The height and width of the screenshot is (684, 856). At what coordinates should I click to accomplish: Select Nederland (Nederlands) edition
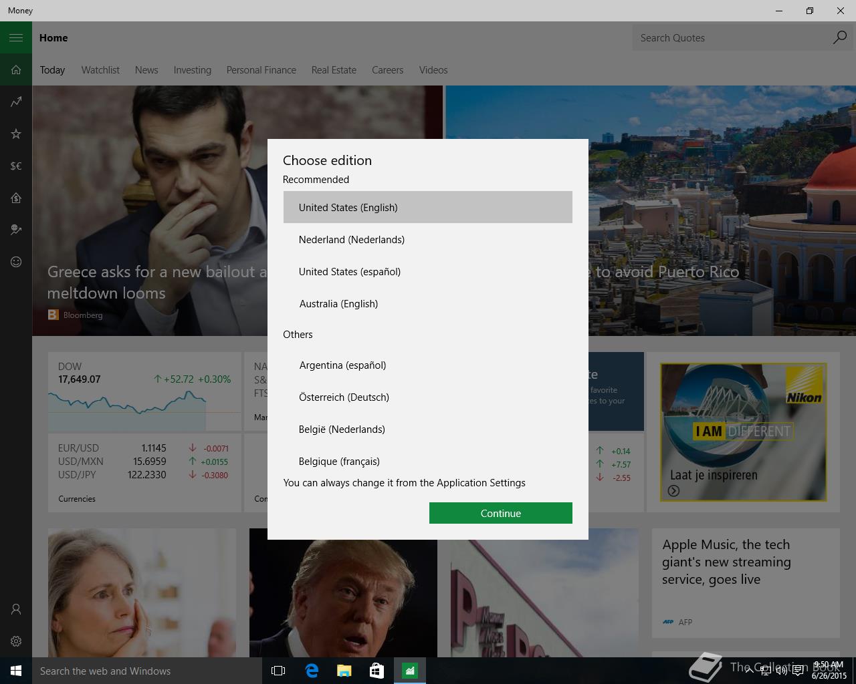pos(428,239)
